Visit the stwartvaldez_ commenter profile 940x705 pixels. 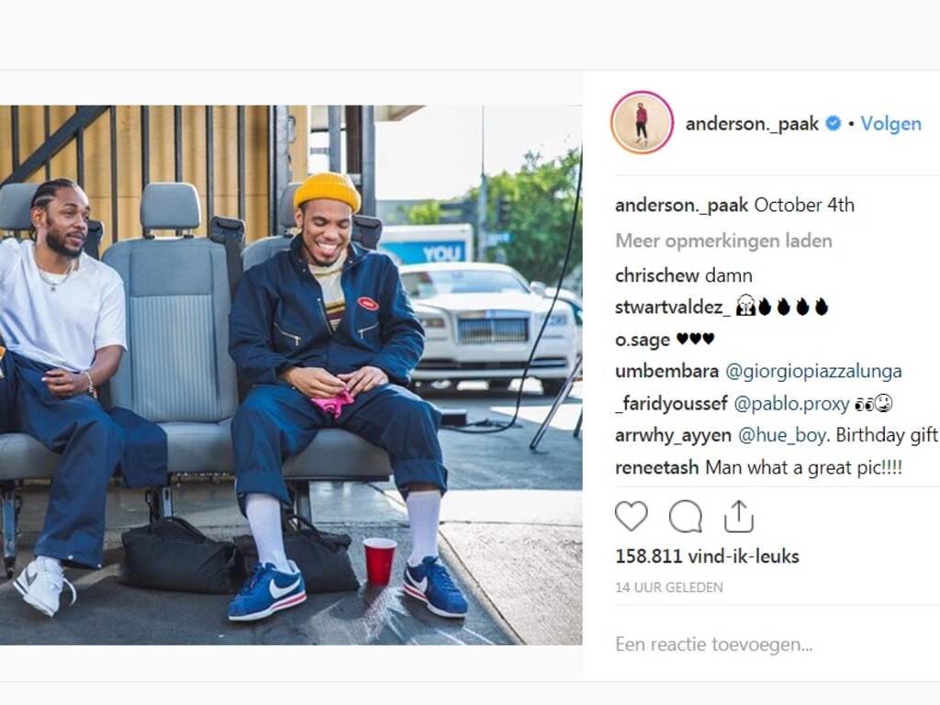pyautogui.click(x=673, y=307)
